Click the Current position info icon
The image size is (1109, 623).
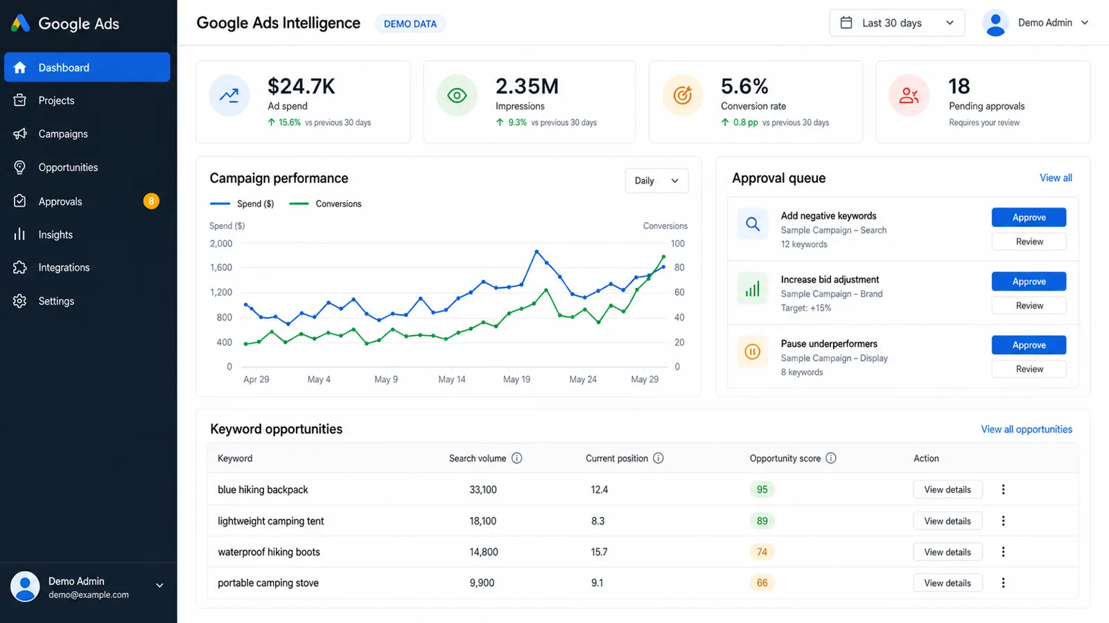point(658,458)
